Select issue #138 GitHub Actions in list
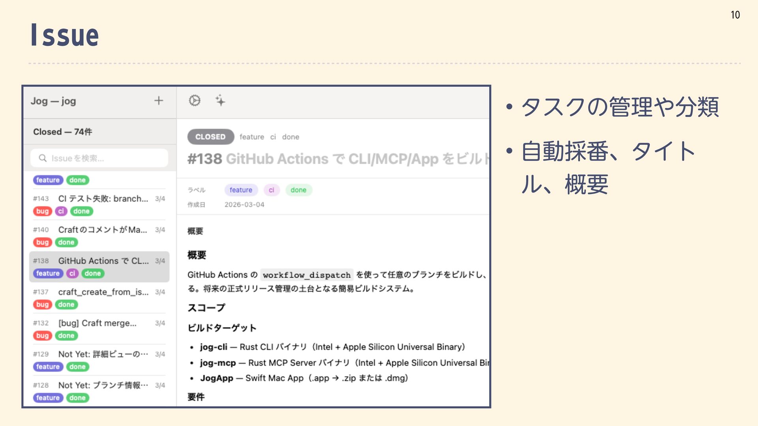Screen dimensions: 758x426 pyautogui.click(x=103, y=261)
